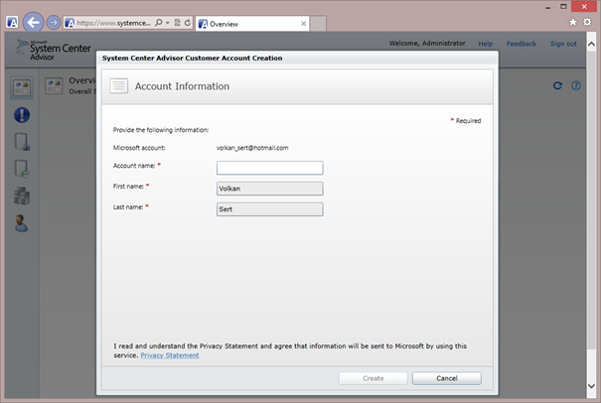601x403 pixels.
Task: Click the blue help question mark icon
Action: coord(576,85)
